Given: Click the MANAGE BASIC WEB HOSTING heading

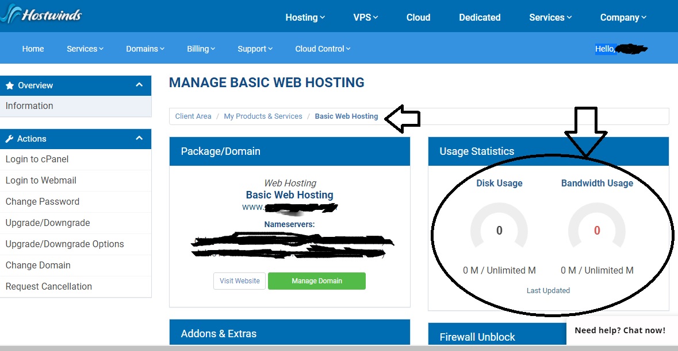Looking at the screenshot, I should [x=266, y=83].
